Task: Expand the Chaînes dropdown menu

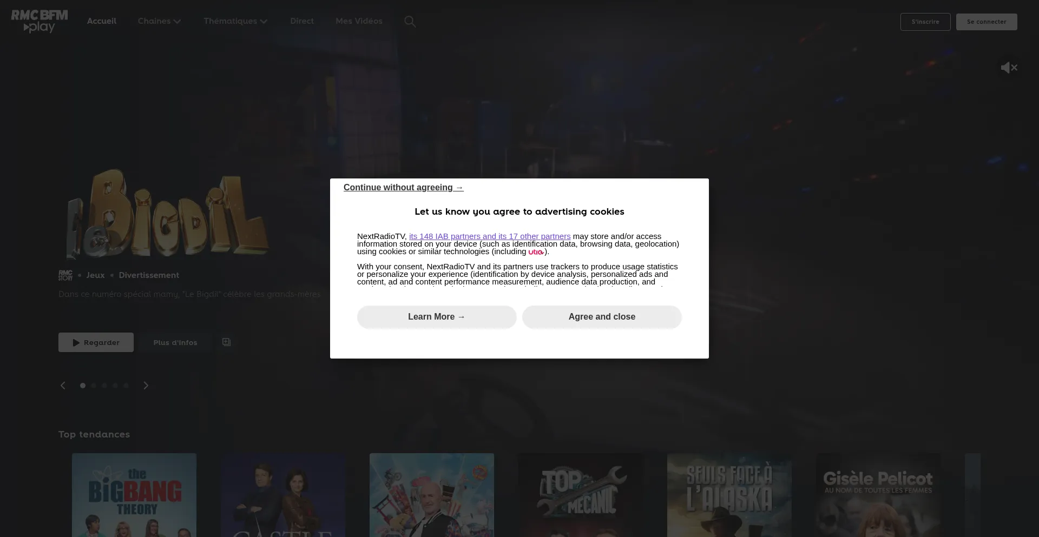Action: (x=159, y=21)
